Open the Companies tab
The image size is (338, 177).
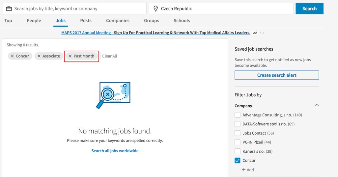(x=118, y=20)
